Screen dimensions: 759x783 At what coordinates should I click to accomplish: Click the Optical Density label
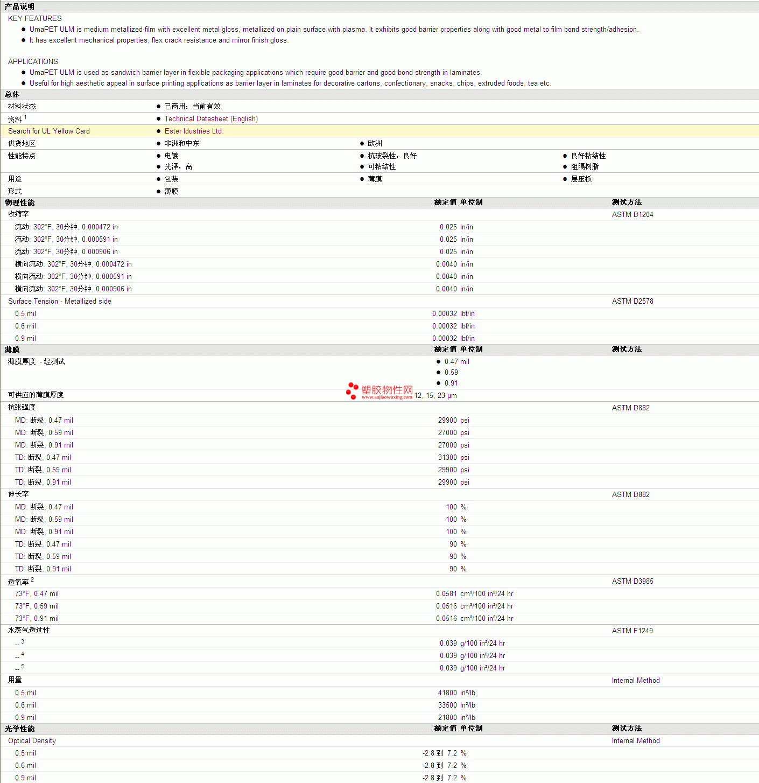pyautogui.click(x=32, y=741)
